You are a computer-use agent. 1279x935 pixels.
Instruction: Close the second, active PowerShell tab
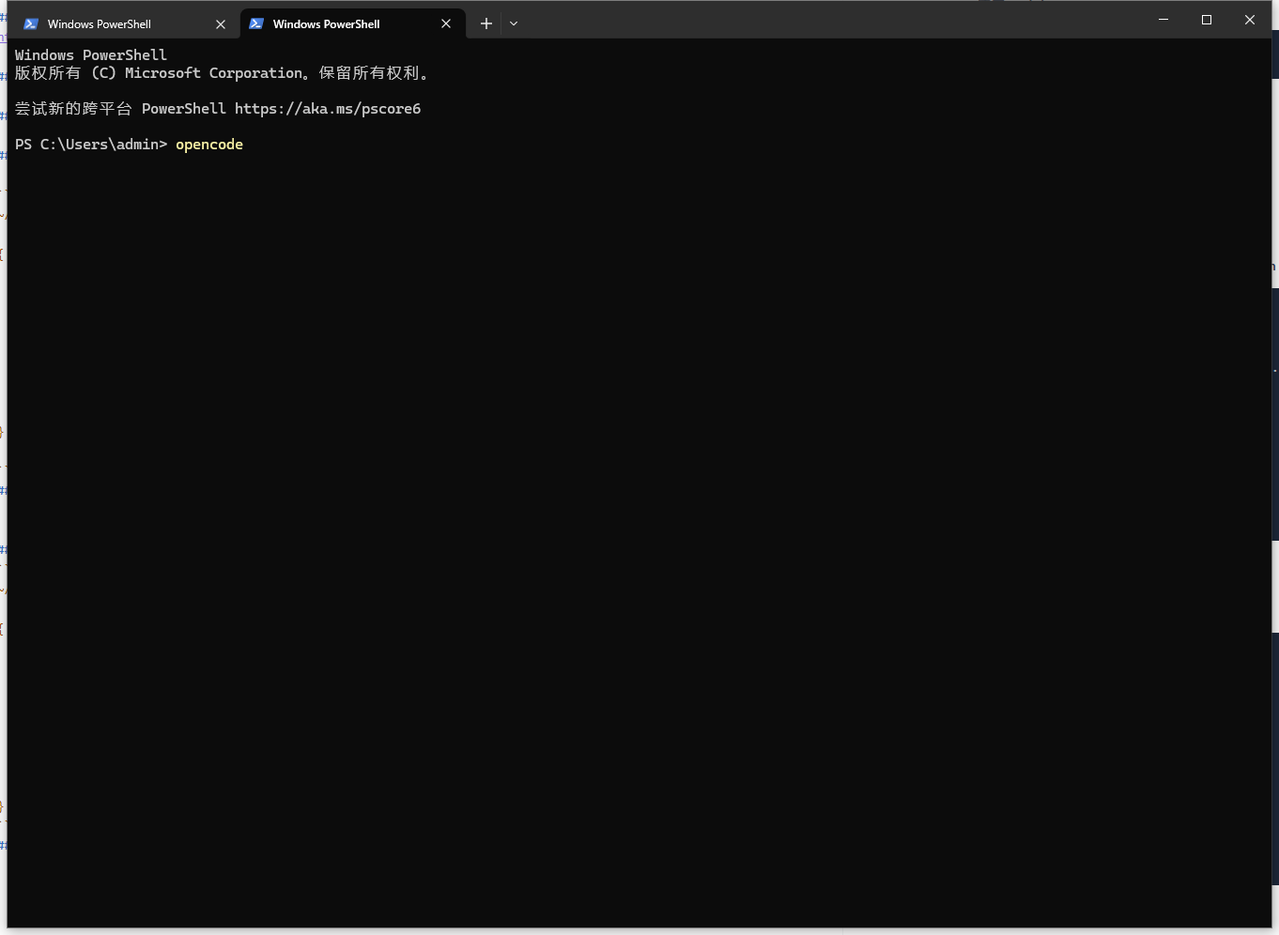(446, 24)
